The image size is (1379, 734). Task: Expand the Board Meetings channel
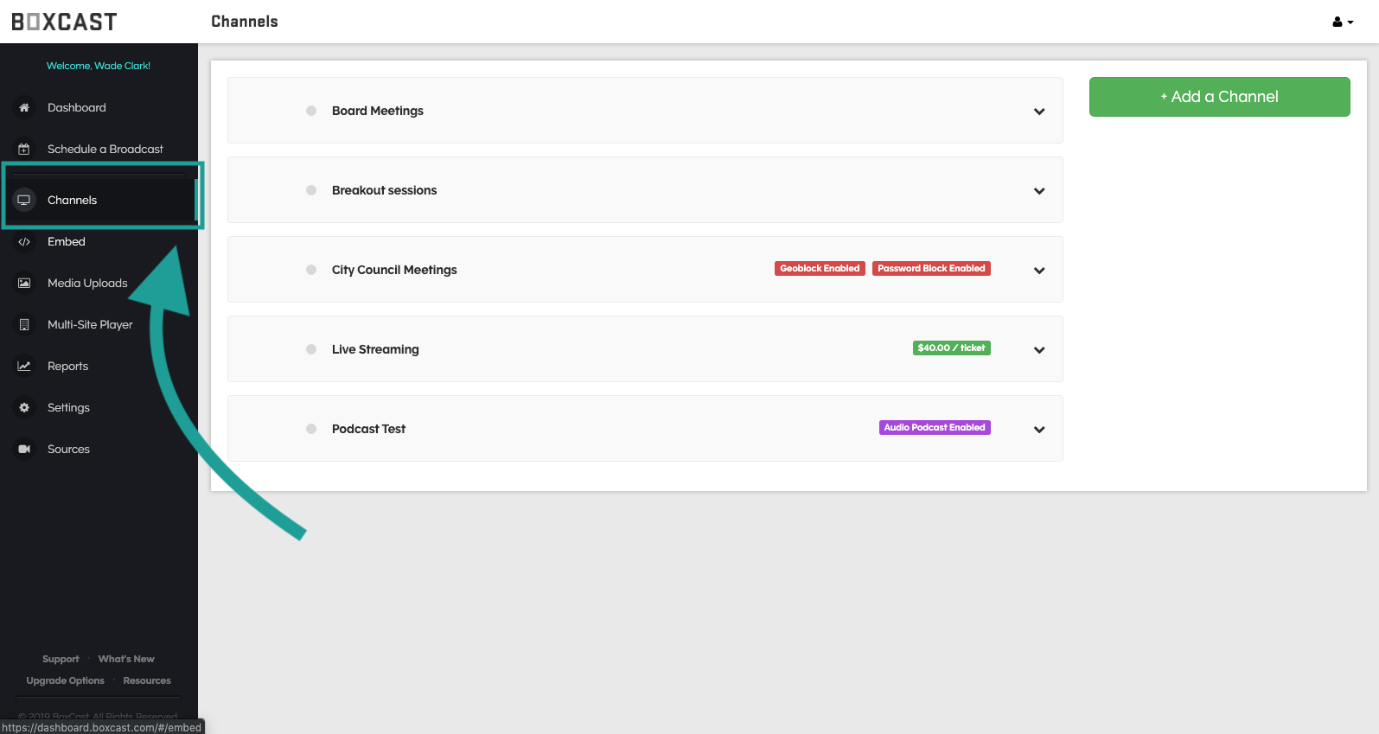point(1039,112)
